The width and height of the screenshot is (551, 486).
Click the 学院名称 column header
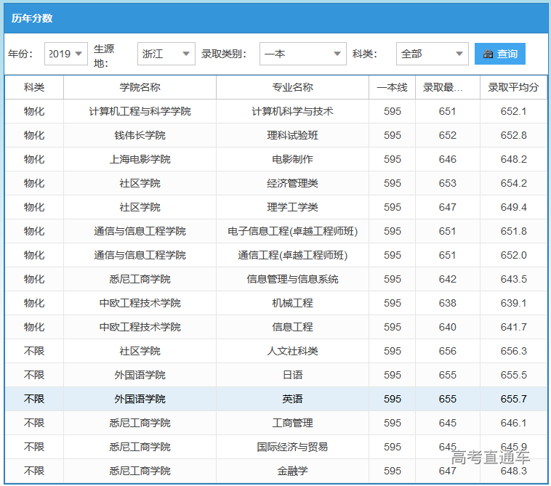click(140, 87)
